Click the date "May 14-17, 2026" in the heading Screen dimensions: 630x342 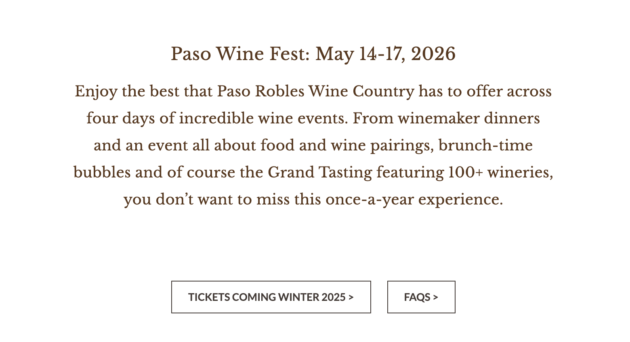385,54
